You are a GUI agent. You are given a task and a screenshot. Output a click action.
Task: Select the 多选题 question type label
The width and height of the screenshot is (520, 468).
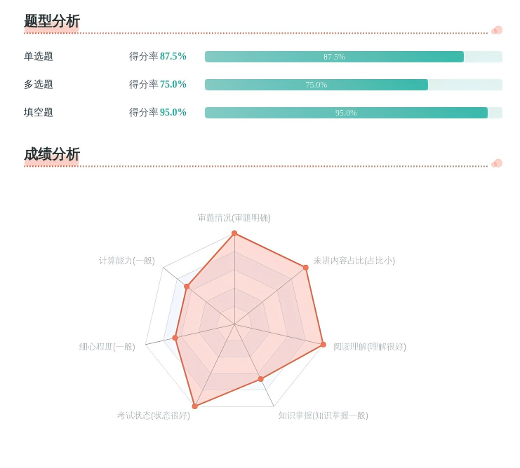point(39,85)
